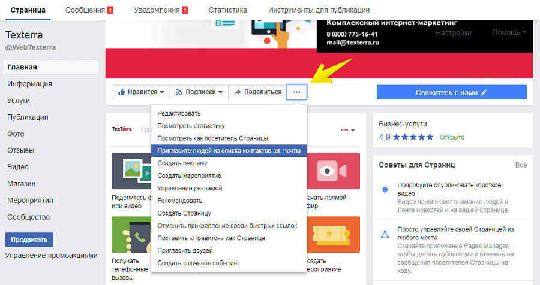
Task: Click the Открыто status text
Action: (x=452, y=137)
